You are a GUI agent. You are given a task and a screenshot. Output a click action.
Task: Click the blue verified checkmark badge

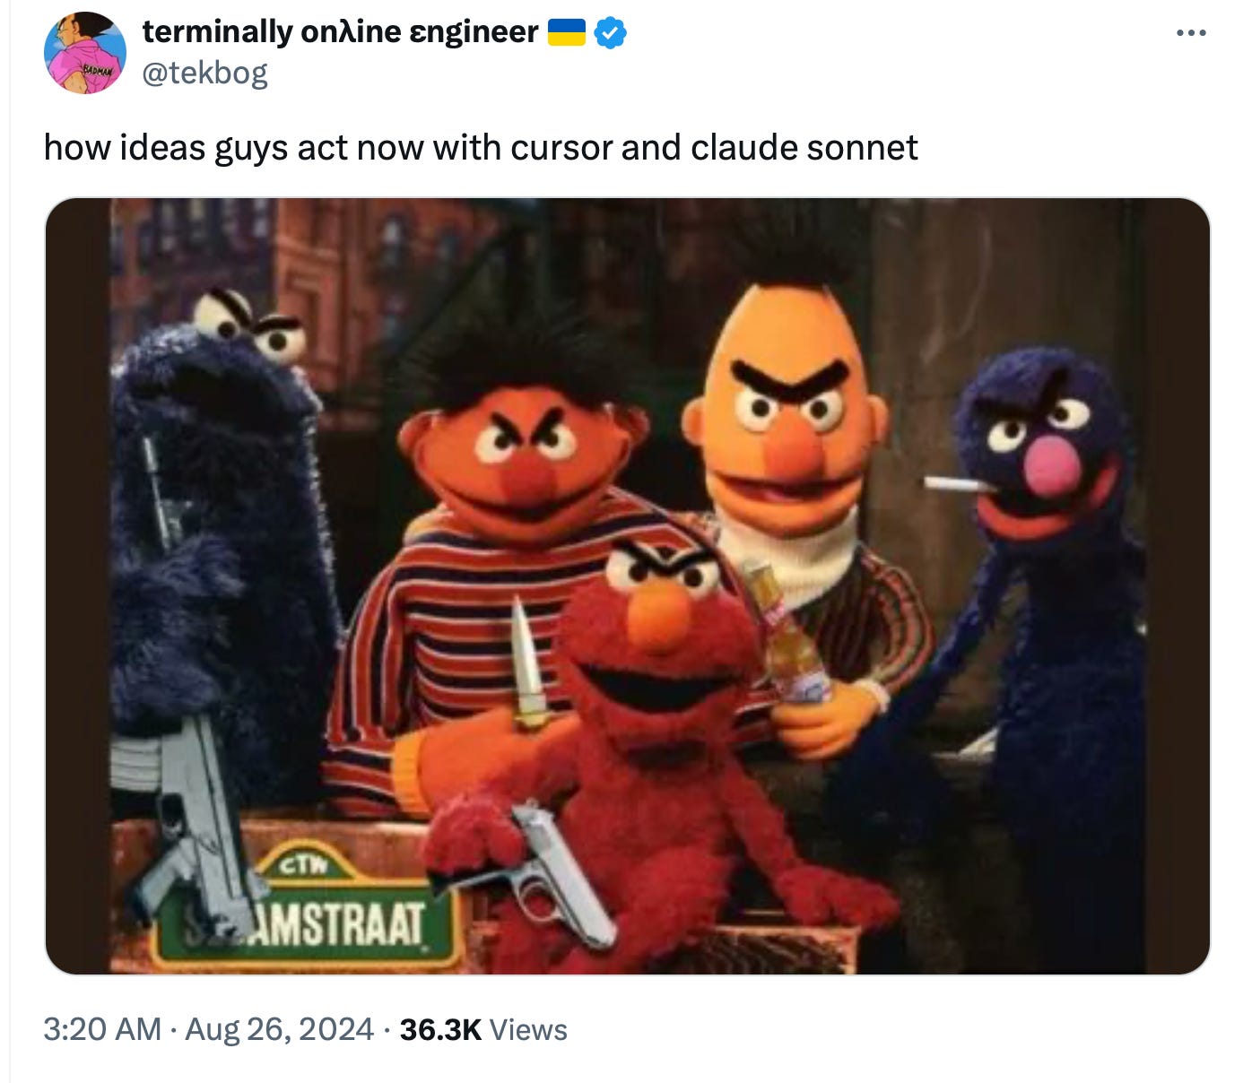point(611,33)
